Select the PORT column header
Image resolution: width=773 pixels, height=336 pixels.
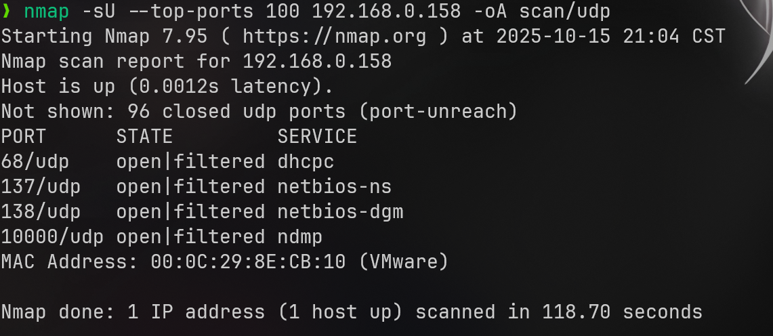coord(24,136)
